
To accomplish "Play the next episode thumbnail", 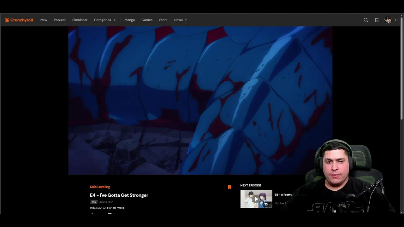I will coord(256,199).
